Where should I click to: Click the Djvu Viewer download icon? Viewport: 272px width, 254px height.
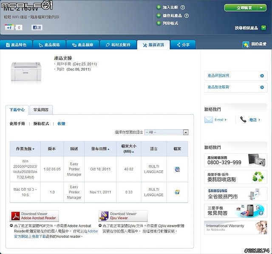click(x=104, y=216)
